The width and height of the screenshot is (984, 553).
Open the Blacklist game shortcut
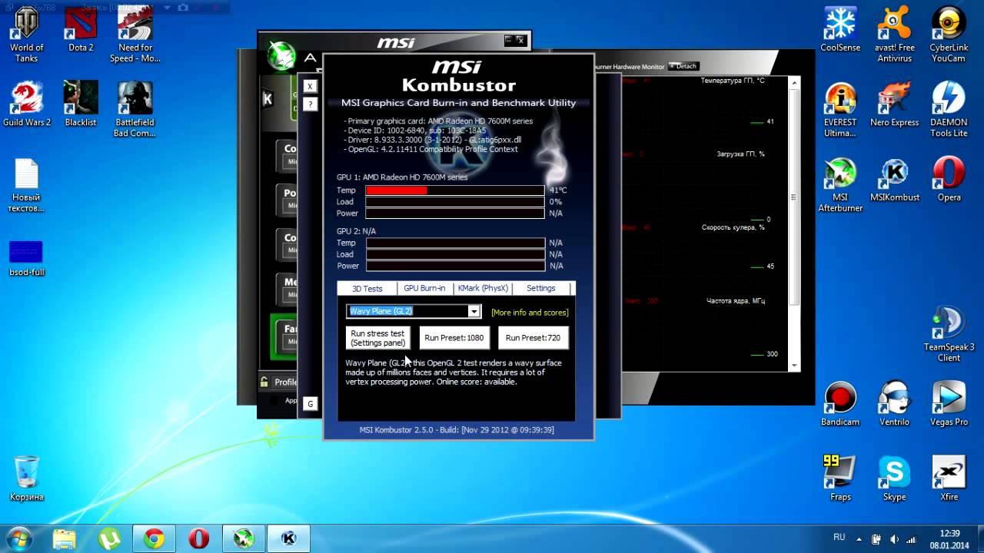[x=81, y=104]
